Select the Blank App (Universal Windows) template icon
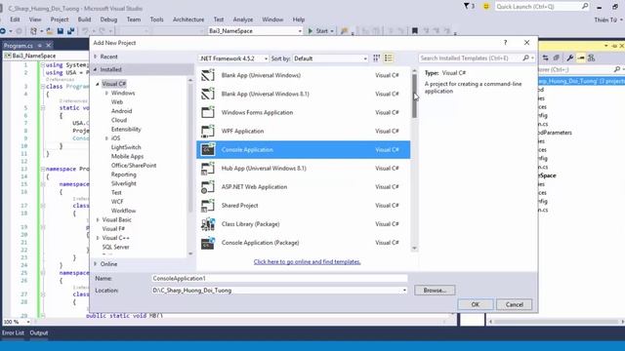The image size is (625, 351). 208,75
